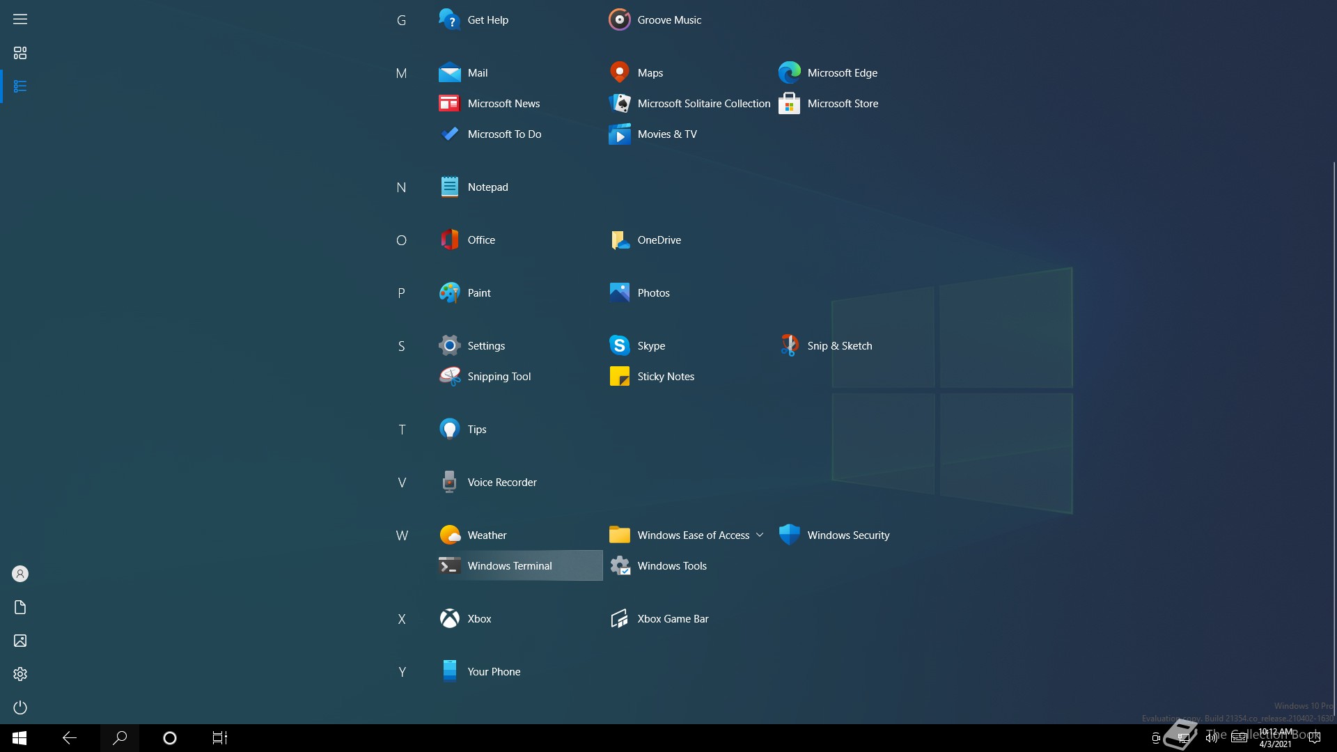1337x752 pixels.
Task: Click the letter W group header
Action: coord(402,535)
